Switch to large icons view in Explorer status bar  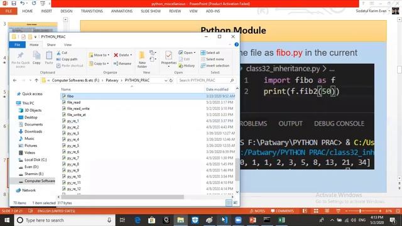tap(235, 203)
